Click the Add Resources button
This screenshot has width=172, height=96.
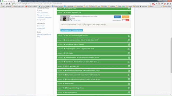pos(66,30)
